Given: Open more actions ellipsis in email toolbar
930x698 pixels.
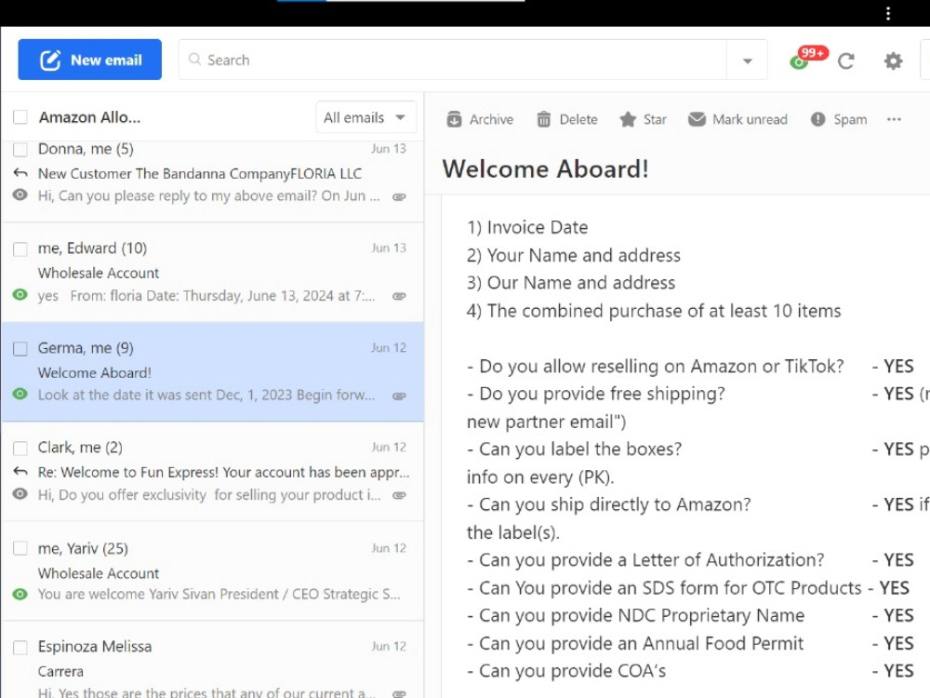Looking at the screenshot, I should [894, 119].
